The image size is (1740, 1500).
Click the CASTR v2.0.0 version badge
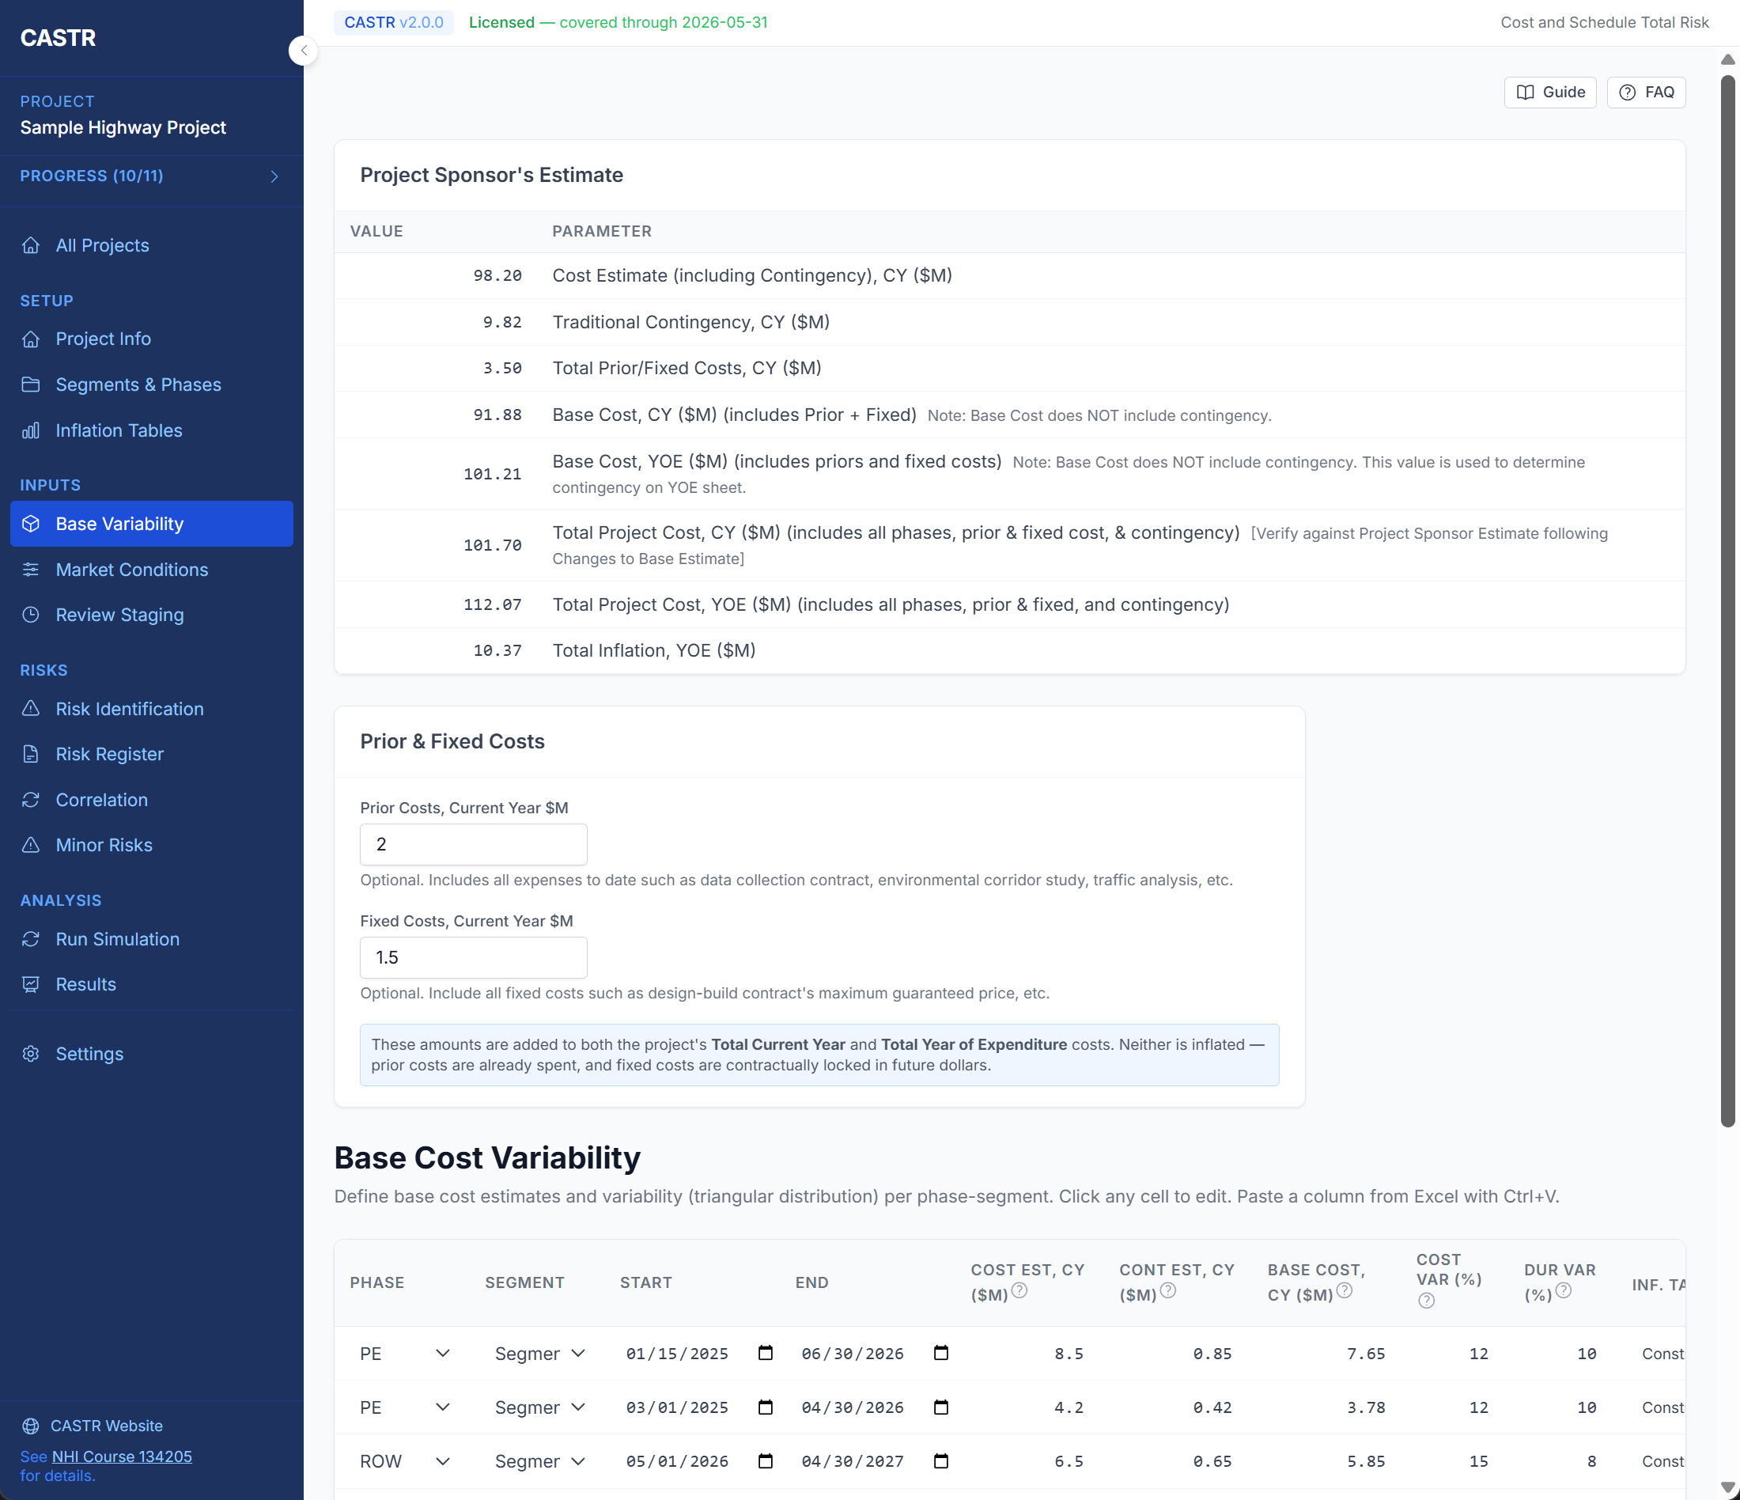[394, 23]
